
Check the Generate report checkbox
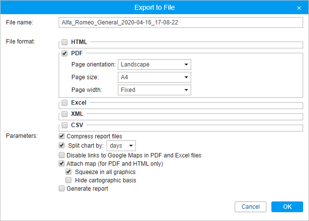point(62,189)
